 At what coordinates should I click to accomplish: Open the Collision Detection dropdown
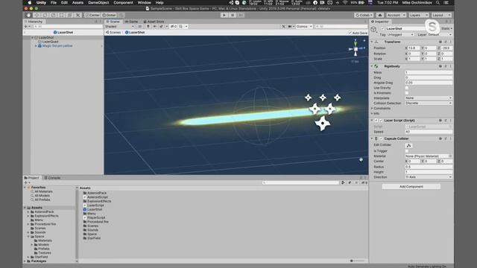(429, 103)
